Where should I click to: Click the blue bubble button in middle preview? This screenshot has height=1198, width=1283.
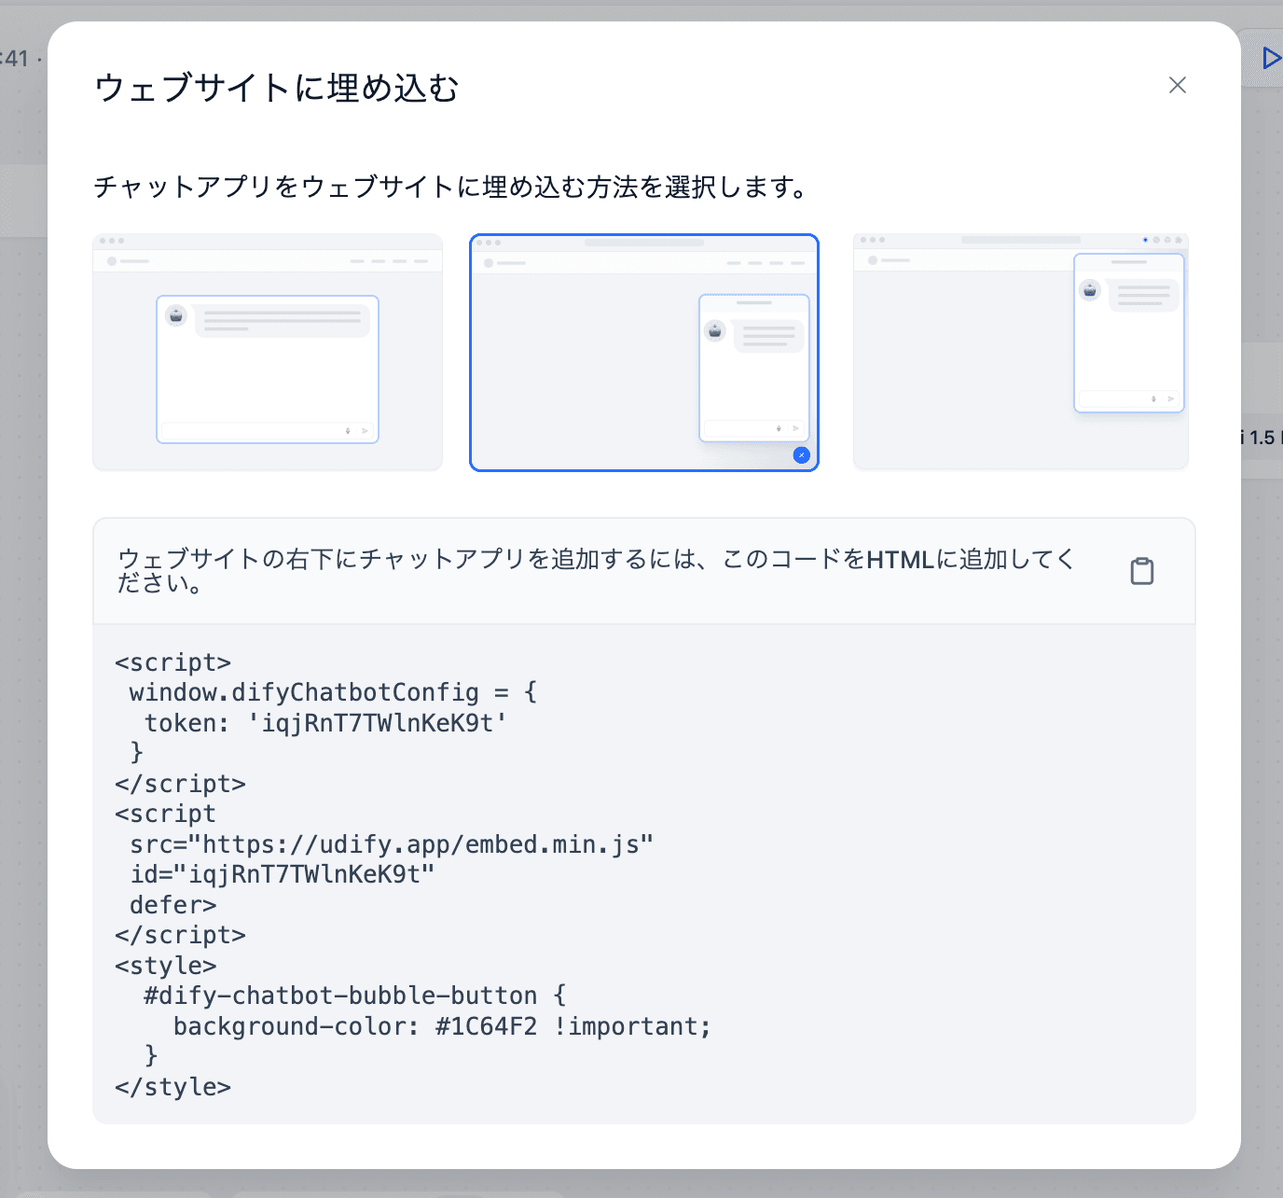tap(801, 455)
